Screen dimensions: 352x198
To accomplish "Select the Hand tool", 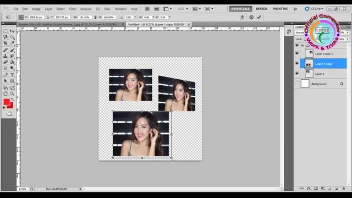I will tap(5, 94).
